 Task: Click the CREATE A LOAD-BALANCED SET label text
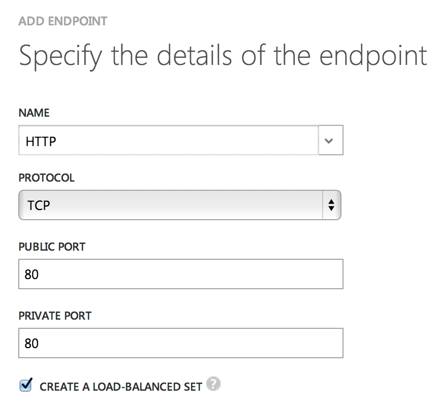click(121, 387)
